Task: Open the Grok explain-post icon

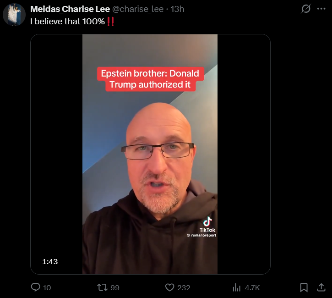Action: 306,9
